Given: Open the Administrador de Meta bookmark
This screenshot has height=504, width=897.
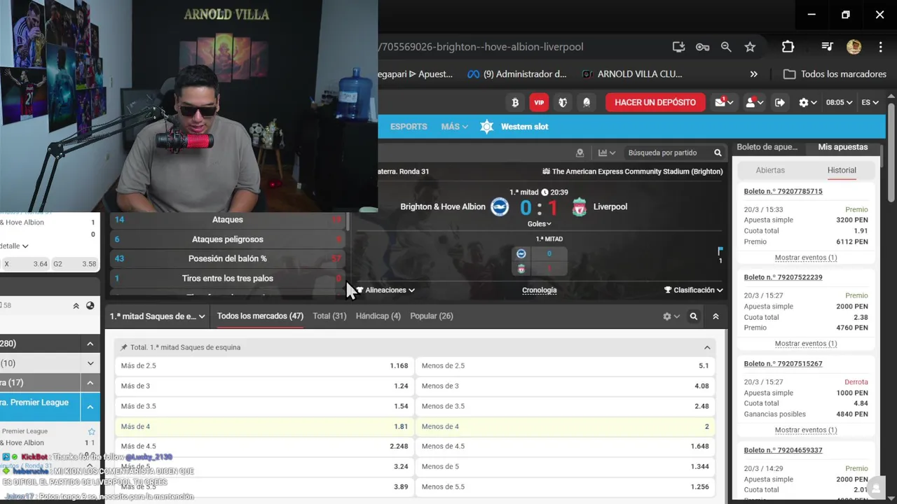Looking at the screenshot, I should pyautogui.click(x=517, y=74).
